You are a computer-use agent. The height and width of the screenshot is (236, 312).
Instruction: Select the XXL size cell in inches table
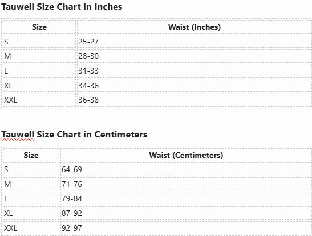[x=39, y=100]
